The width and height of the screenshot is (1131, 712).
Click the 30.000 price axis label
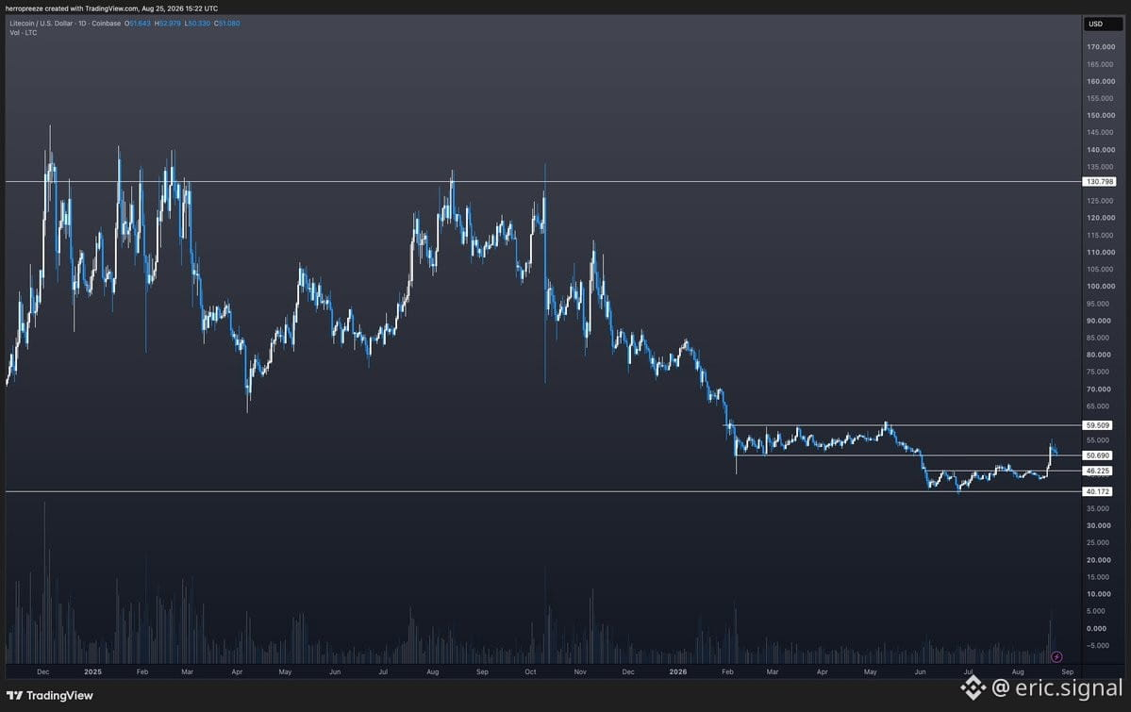[1099, 526]
